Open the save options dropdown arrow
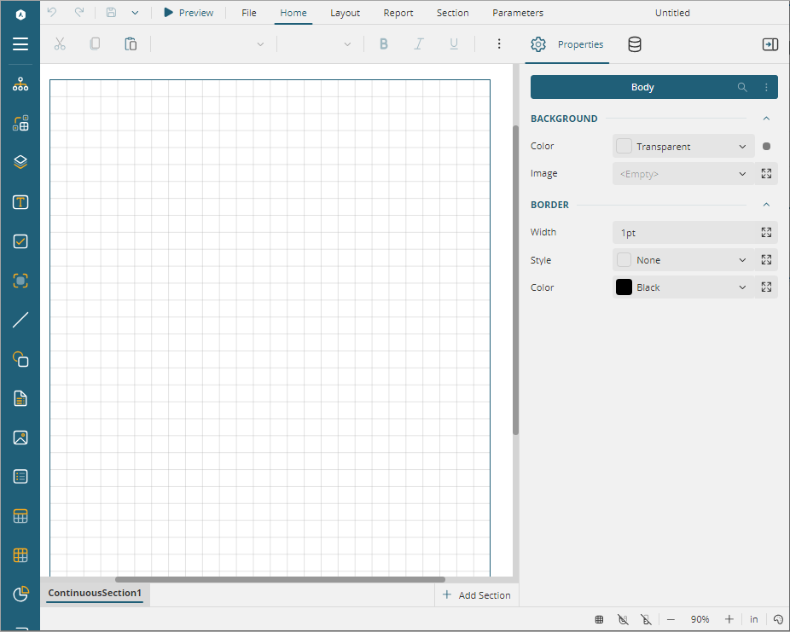 point(135,13)
